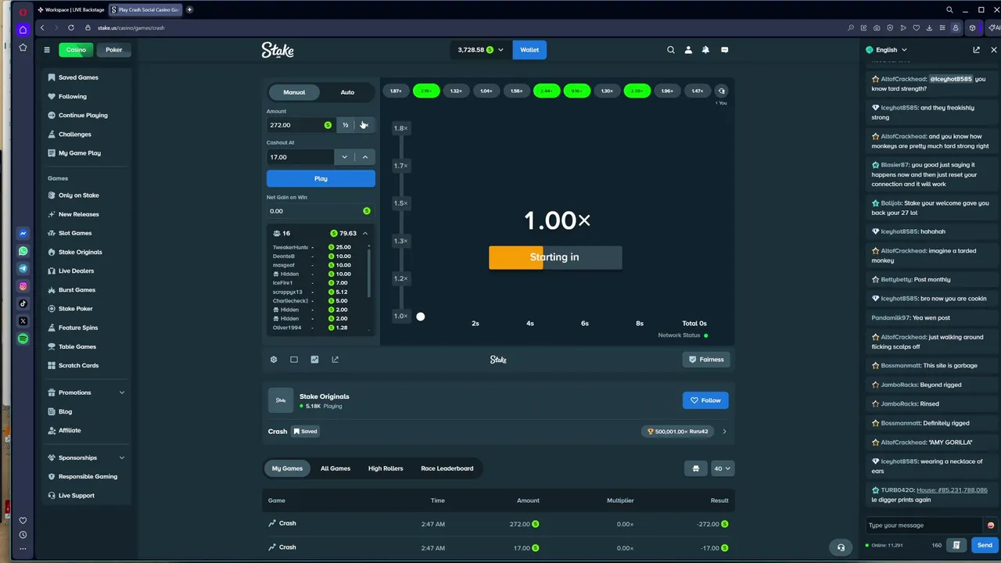
Task: Expand the Crash top multiplier chevron
Action: point(724,432)
